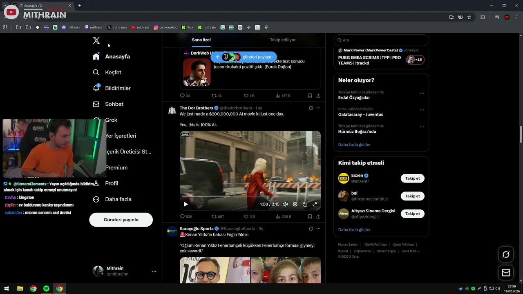
Task: Open options for Galatasaray - Juventus trend
Action: point(422,110)
